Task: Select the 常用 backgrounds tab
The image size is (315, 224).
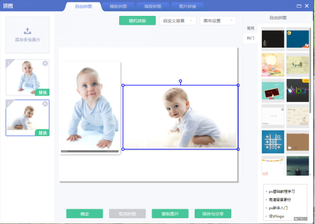Action: (x=251, y=28)
